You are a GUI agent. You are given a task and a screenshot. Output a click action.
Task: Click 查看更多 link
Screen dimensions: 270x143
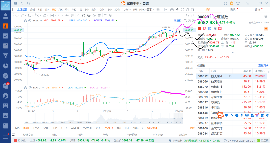[263, 65]
